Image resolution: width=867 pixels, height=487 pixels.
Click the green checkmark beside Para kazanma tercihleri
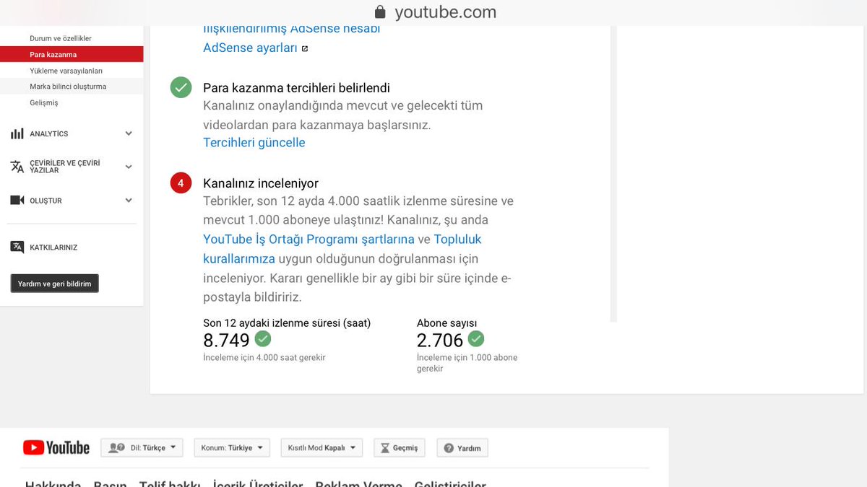(181, 88)
